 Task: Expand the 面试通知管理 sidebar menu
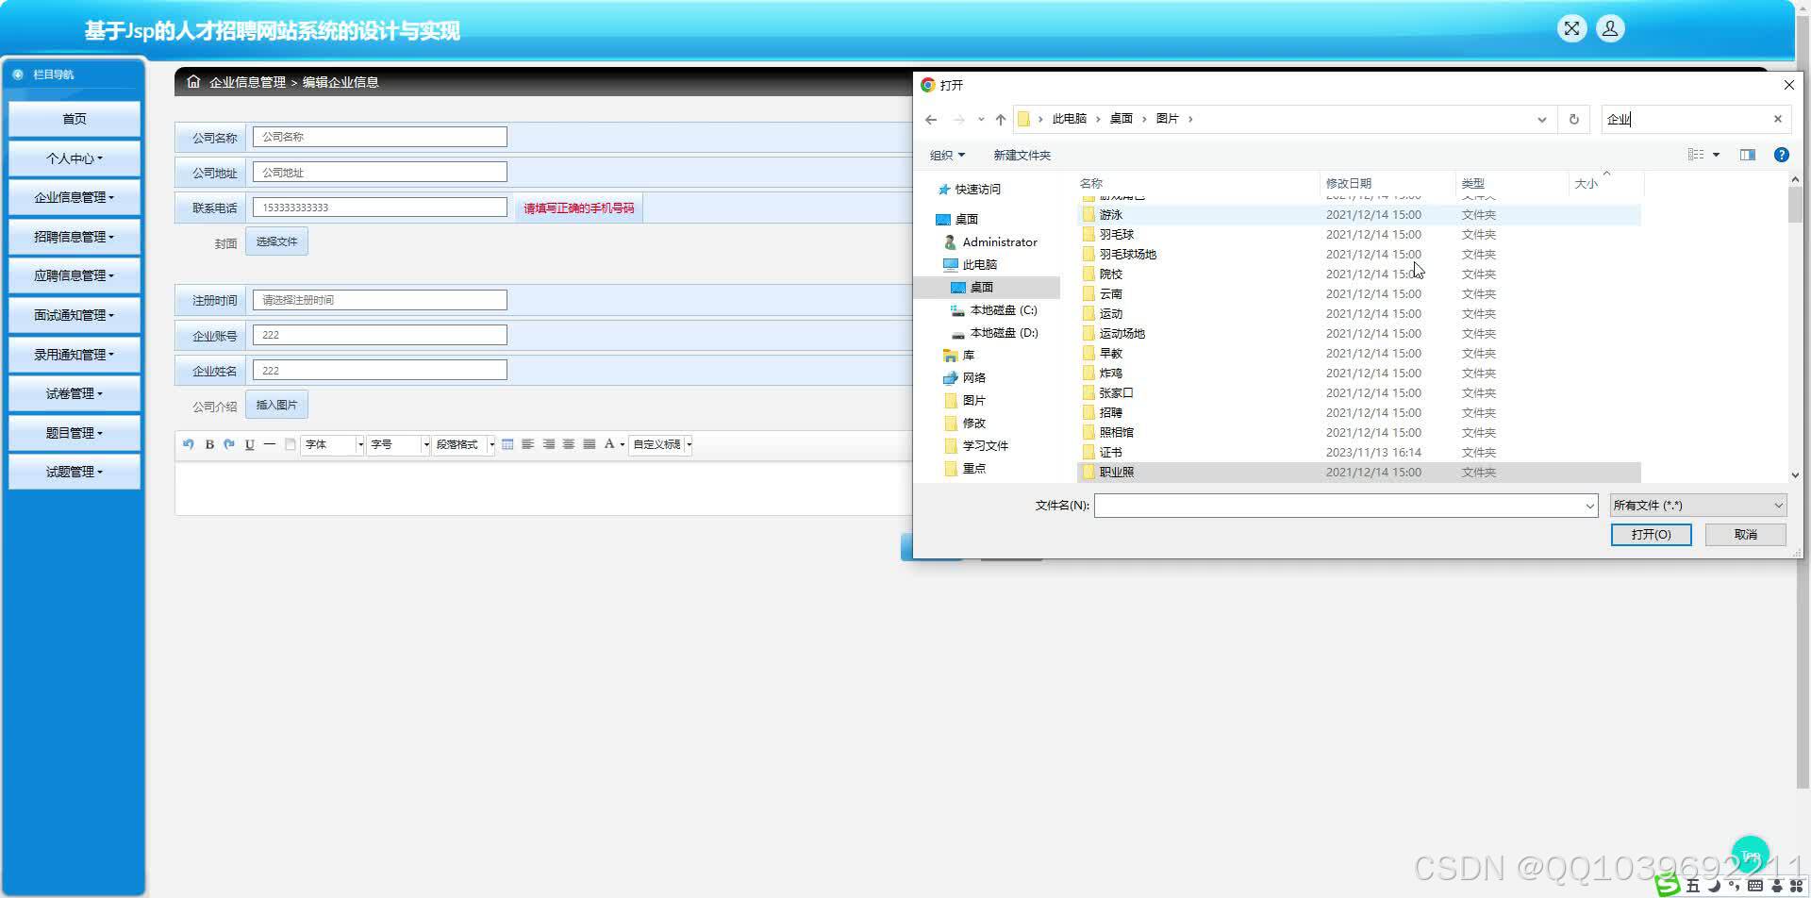click(x=75, y=315)
